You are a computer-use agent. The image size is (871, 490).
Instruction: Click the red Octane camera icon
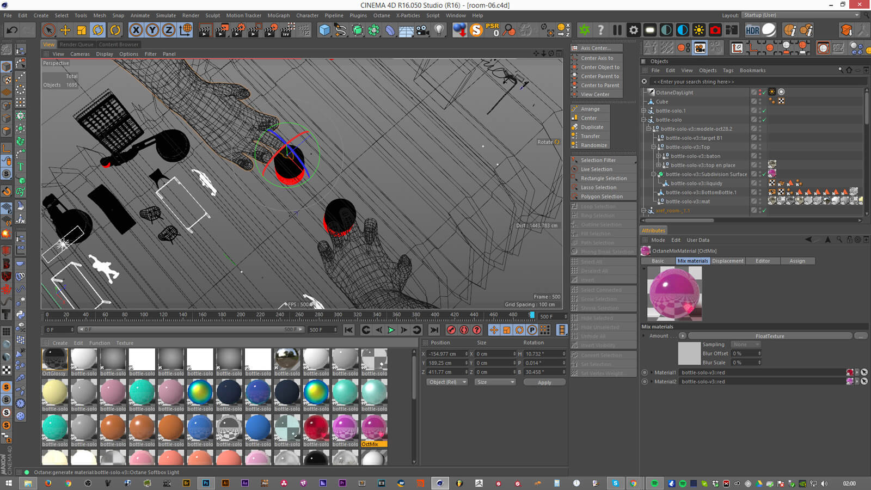(x=715, y=30)
